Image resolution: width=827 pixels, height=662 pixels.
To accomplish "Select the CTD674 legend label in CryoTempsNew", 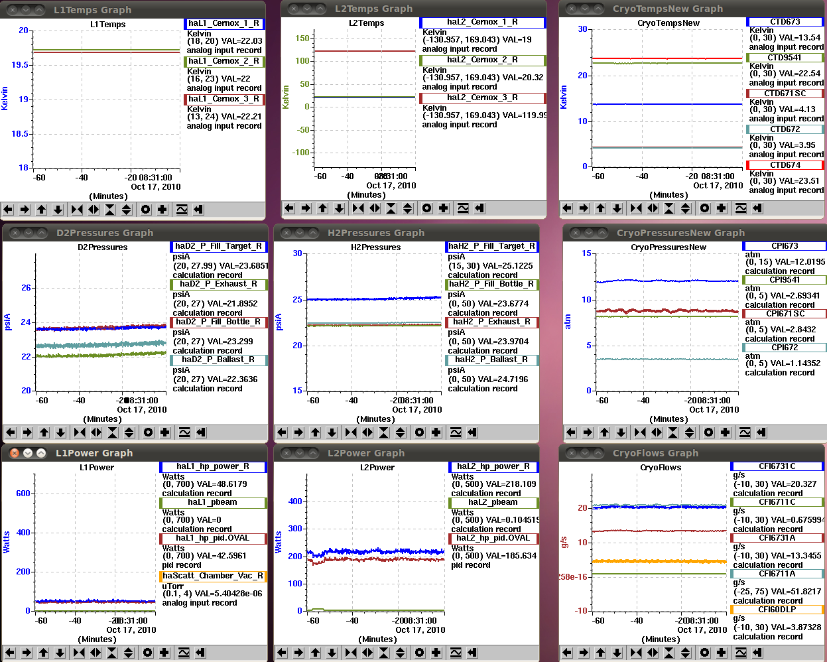I will point(785,165).
